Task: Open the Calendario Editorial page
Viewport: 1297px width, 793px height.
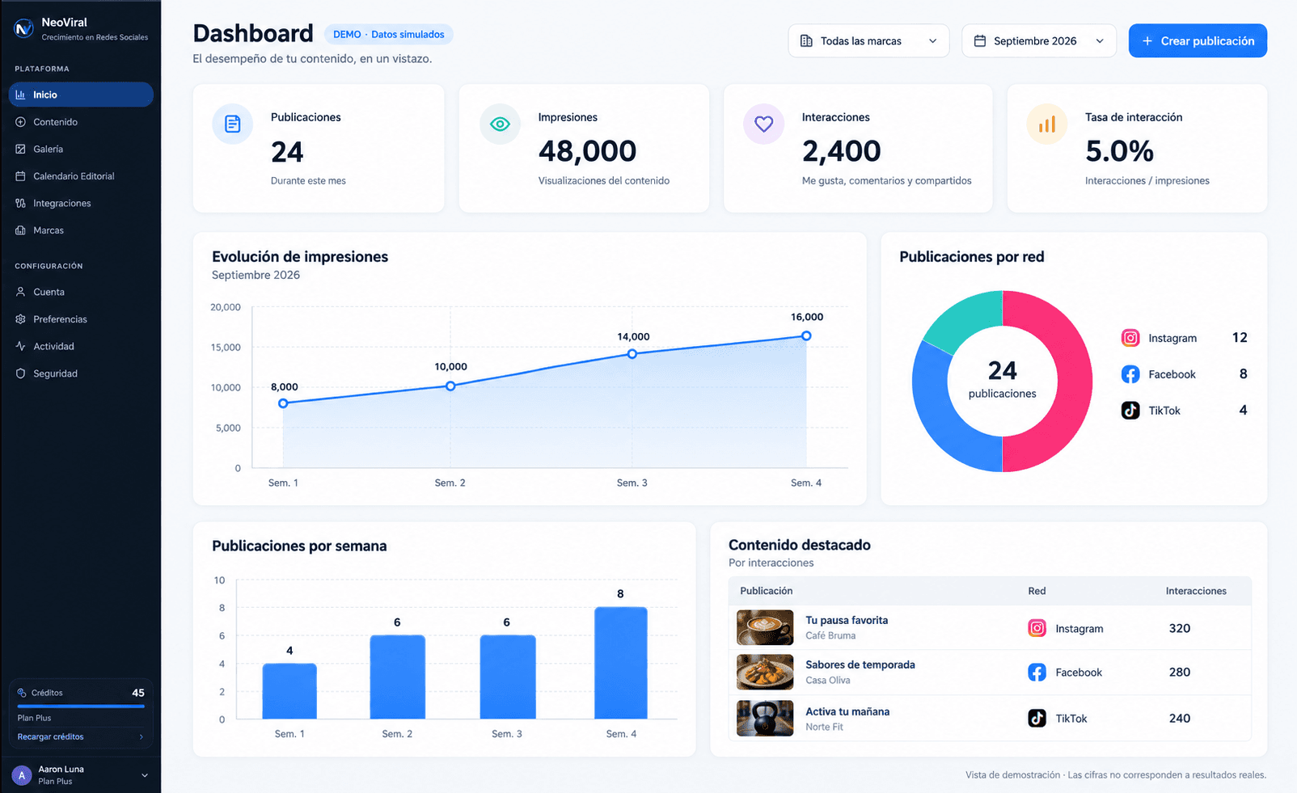Action: click(x=81, y=176)
